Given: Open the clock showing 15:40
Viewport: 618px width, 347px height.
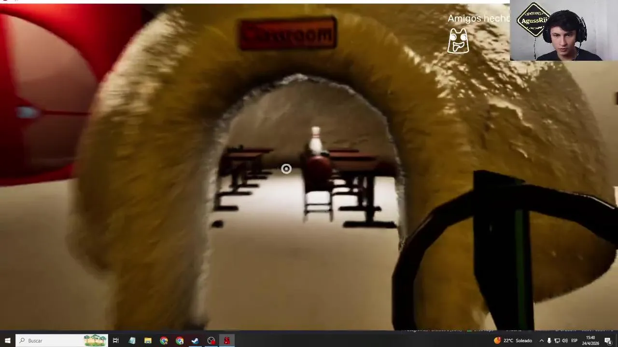Looking at the screenshot, I should click(x=590, y=341).
